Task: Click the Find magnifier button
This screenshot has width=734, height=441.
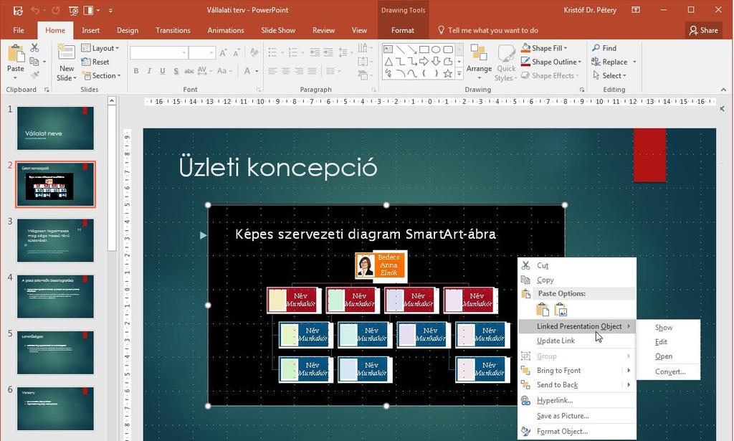Action: [x=604, y=48]
